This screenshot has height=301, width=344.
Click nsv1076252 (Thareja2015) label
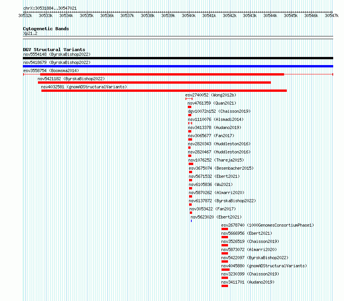tap(216, 160)
